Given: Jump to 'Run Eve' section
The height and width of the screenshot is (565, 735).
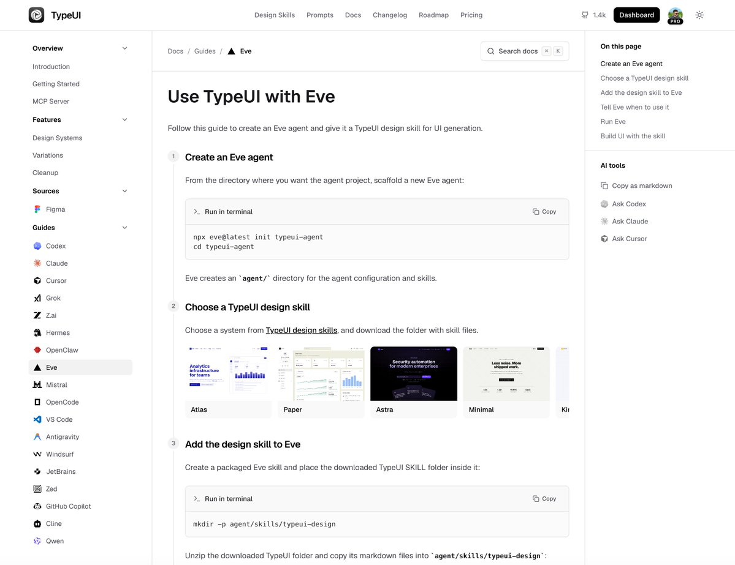Looking at the screenshot, I should tap(612, 122).
